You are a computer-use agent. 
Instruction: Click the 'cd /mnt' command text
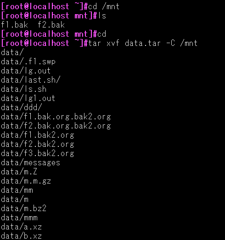[x=104, y=6]
